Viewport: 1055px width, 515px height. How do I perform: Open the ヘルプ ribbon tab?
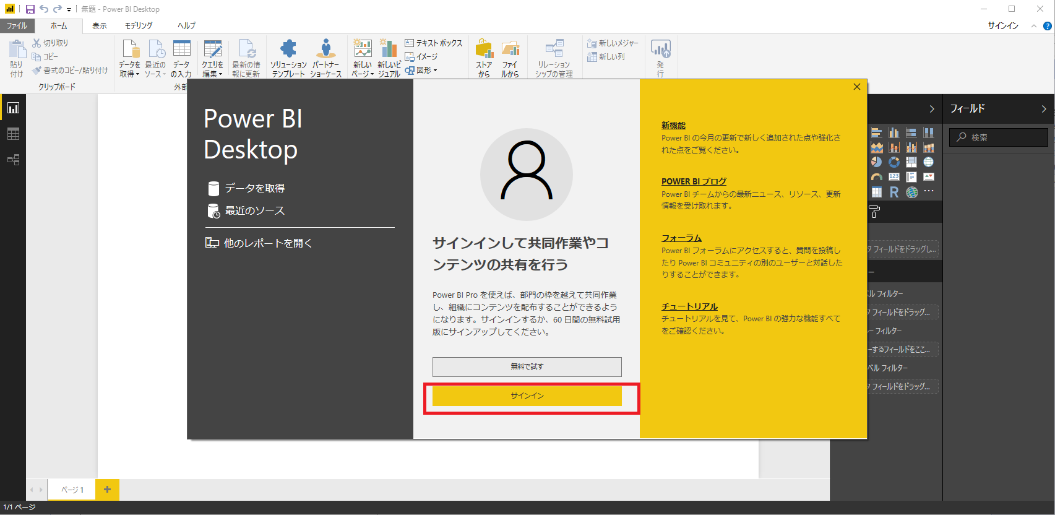point(186,26)
